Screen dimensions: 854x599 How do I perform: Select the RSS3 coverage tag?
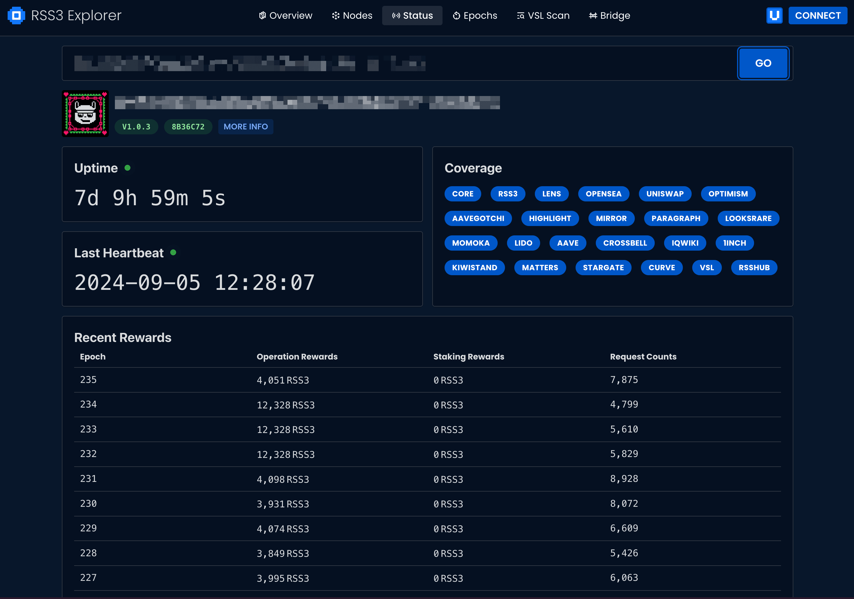click(x=508, y=194)
